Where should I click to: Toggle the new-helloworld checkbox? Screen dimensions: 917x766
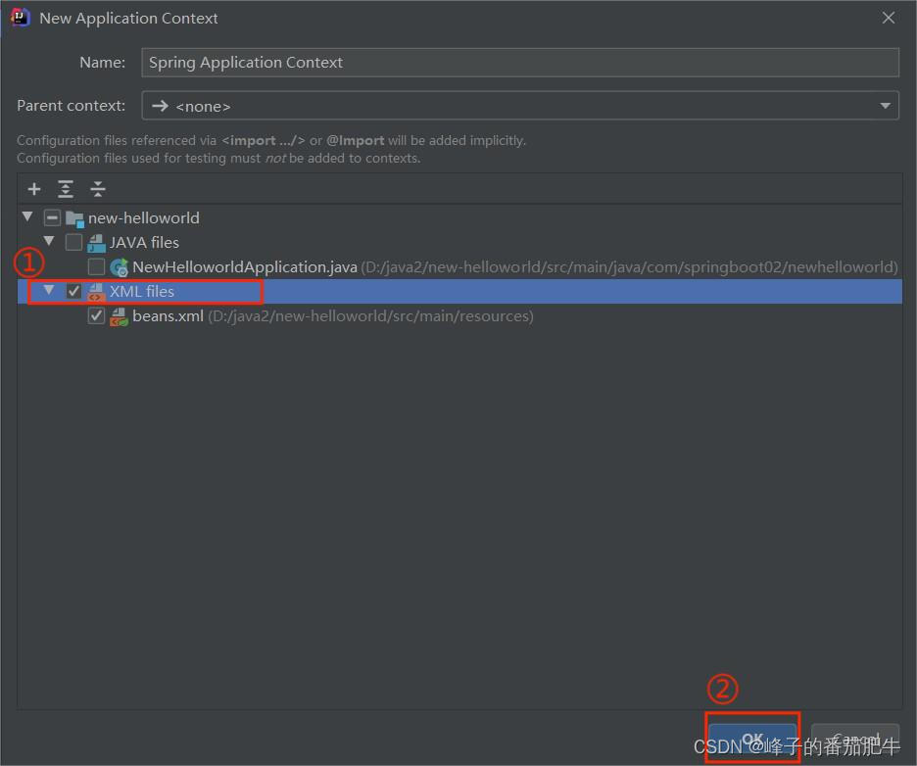click(52, 217)
